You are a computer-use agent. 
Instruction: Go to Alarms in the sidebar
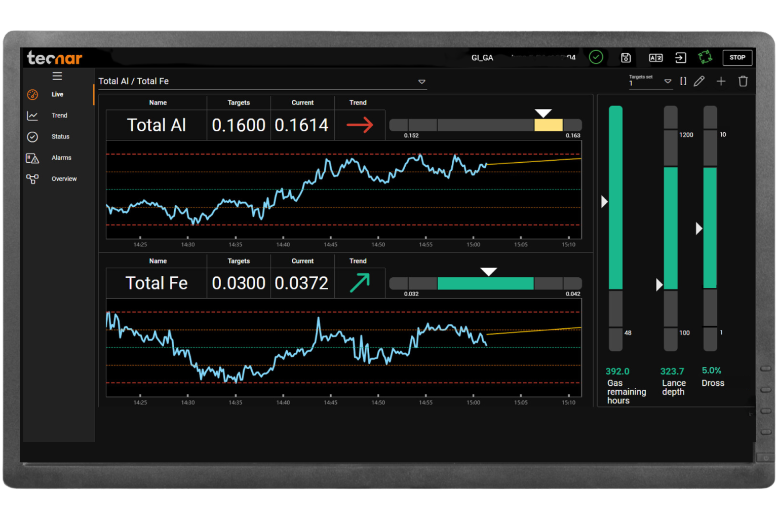(x=61, y=158)
